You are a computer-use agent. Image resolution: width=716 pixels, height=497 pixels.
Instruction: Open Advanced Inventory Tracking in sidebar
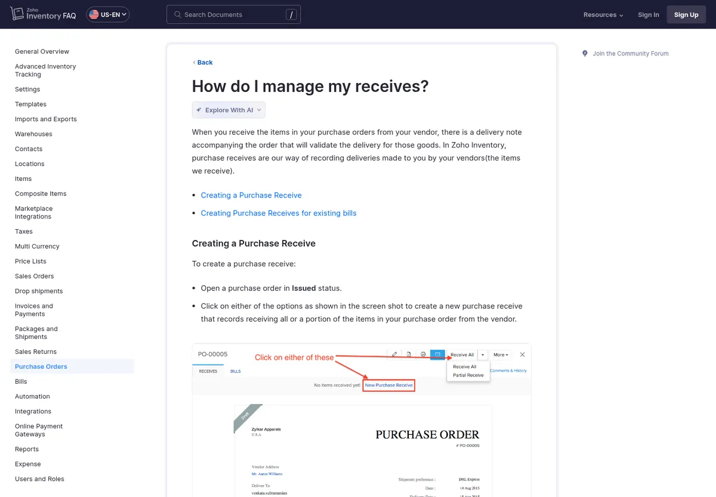[45, 70]
